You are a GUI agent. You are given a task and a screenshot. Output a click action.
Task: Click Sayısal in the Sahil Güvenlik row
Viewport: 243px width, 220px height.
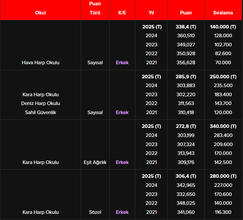pos(95,112)
